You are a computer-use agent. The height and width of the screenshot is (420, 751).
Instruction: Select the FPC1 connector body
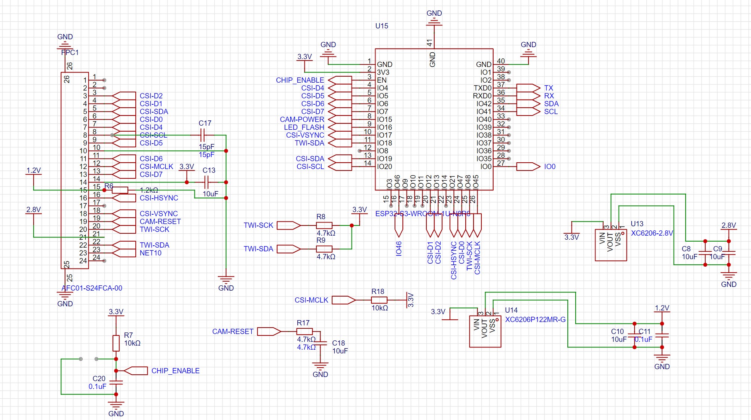pos(75,171)
